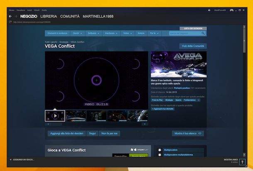The height and width of the screenshot is (171, 253).
Task: Open the inbox notifications icon
Action: pos(209,10)
